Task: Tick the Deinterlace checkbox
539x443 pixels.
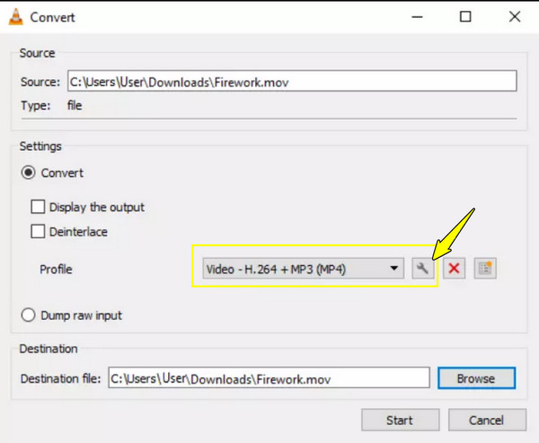Action: tap(38, 232)
